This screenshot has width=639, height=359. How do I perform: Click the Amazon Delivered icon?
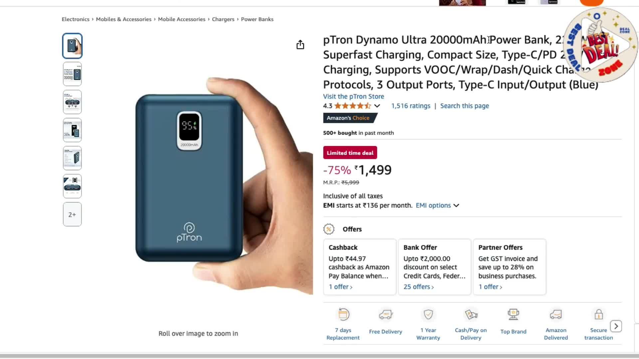(556, 314)
